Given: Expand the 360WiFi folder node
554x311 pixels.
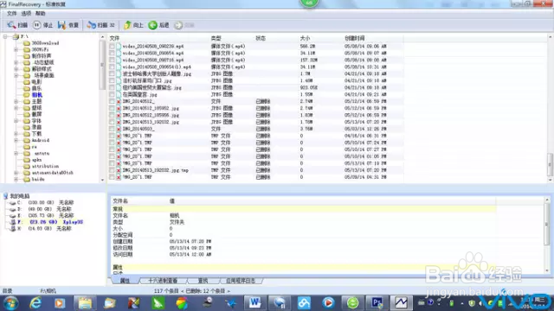Looking at the screenshot, I should click(x=16, y=50).
